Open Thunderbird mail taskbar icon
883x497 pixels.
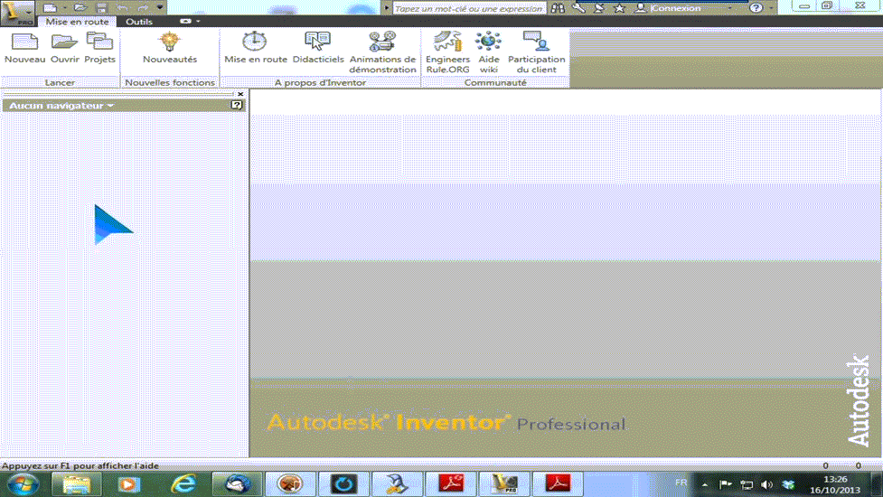tap(237, 484)
